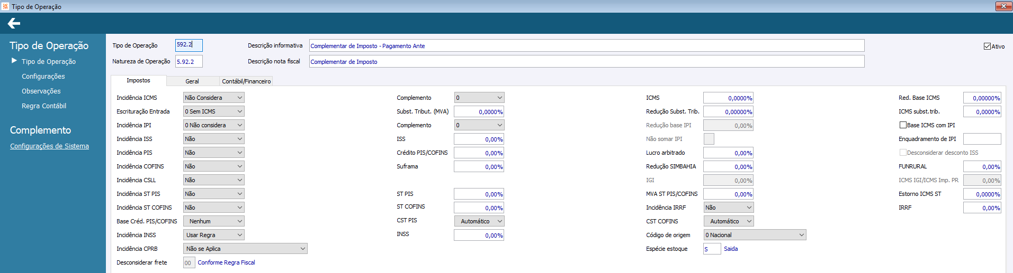Screen dimensions: 1013x273
Task: Open Incidência CPRB dropdown
Action: point(245,249)
